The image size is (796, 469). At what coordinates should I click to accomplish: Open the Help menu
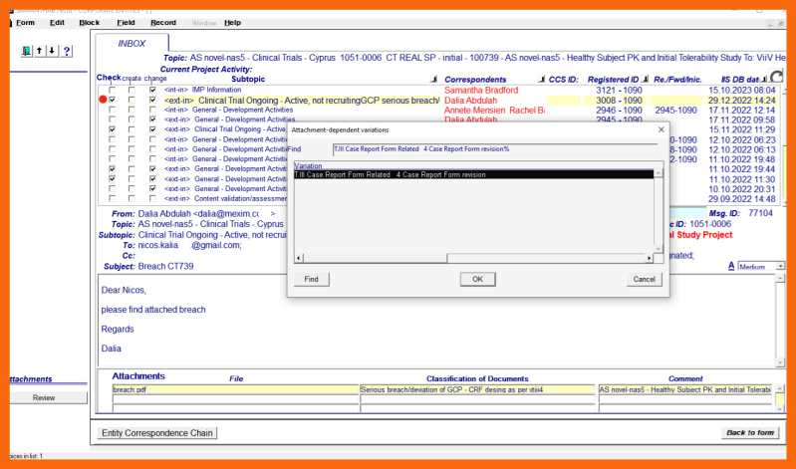point(232,22)
